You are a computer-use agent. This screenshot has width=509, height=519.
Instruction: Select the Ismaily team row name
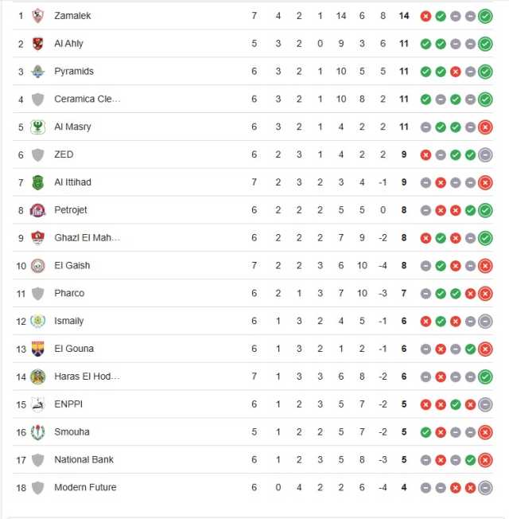coord(68,321)
